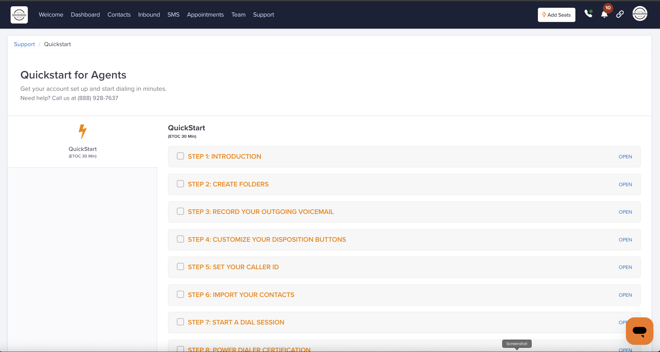
Task: Open the Appointments navigation item
Action: tap(205, 15)
